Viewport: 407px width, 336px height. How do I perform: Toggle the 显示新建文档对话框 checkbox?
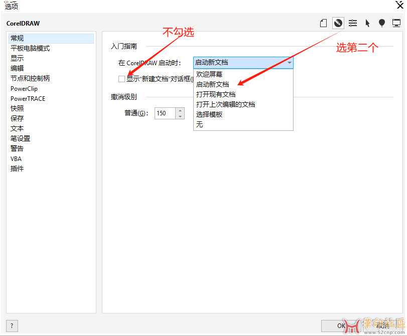point(121,79)
